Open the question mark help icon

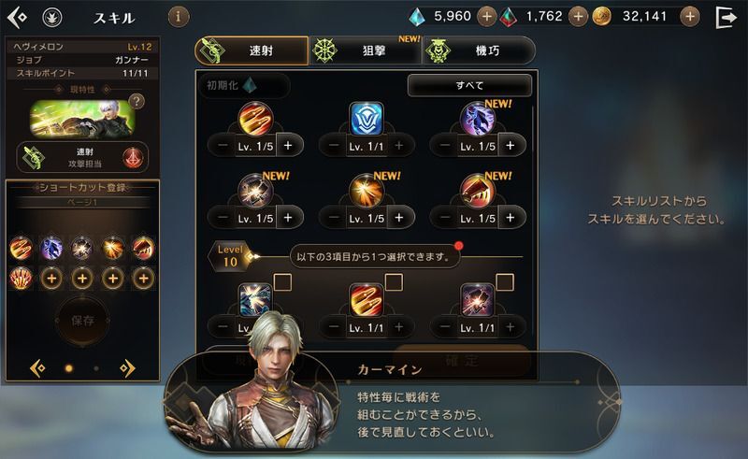(x=137, y=101)
